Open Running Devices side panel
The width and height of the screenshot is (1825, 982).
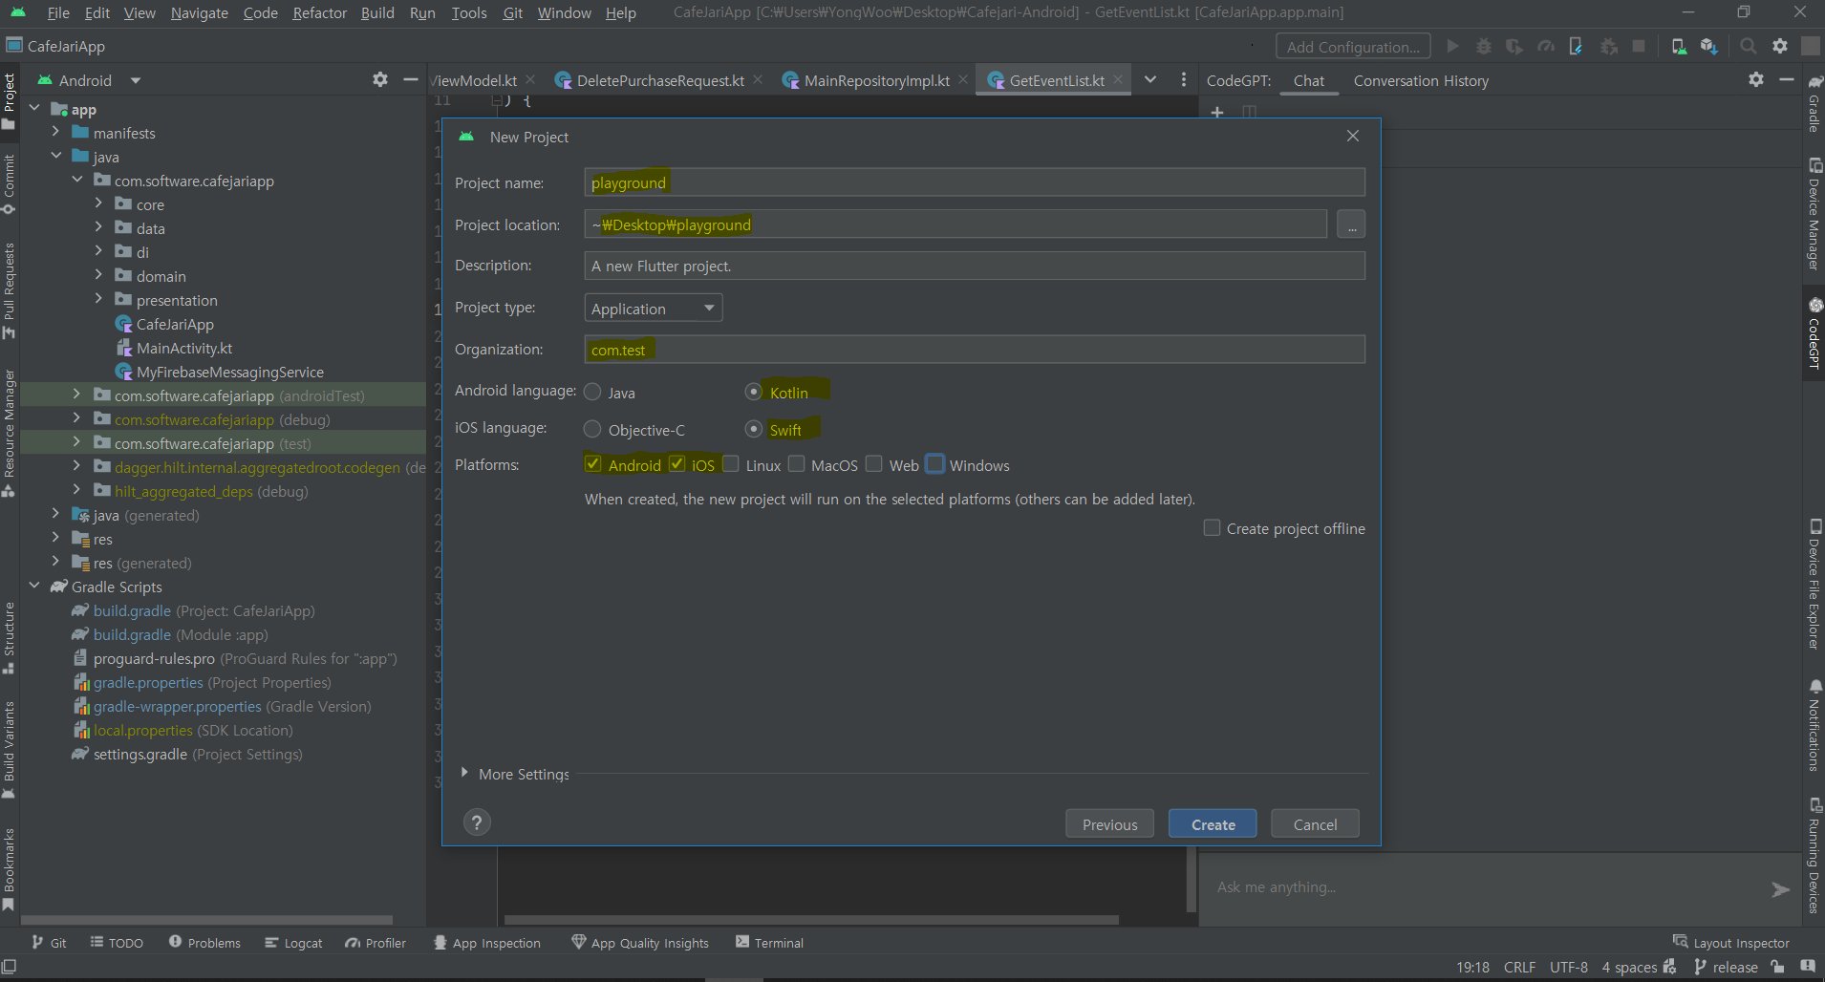point(1814,855)
